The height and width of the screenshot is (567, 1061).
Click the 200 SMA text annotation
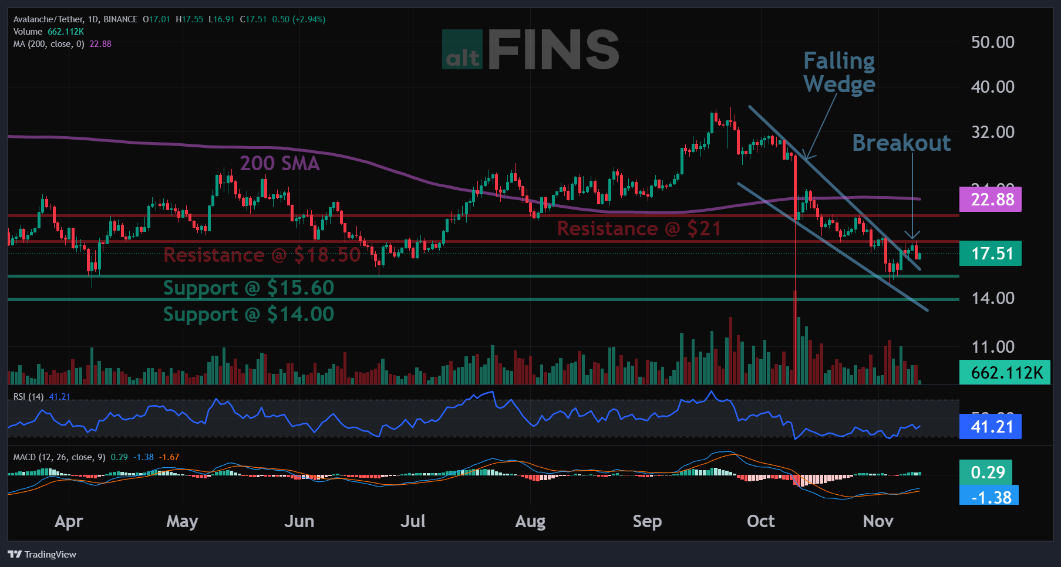(x=279, y=163)
